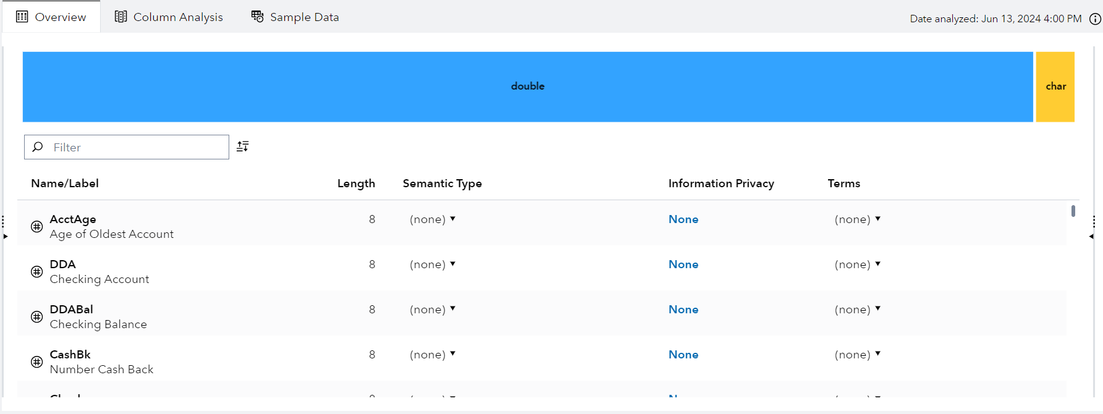Viewport: 1103px width, 414px height.
Task: Click the CashBk column type icon
Action: click(37, 362)
